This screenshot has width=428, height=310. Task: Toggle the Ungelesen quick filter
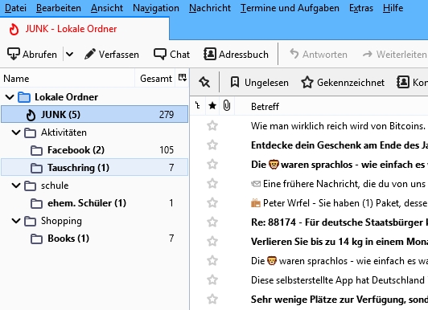259,82
